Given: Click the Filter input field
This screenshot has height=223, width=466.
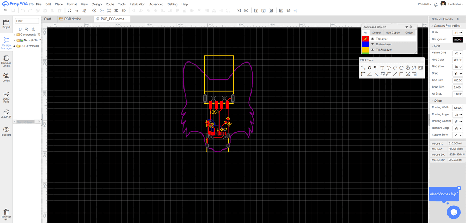Looking at the screenshot, I should (27, 21).
